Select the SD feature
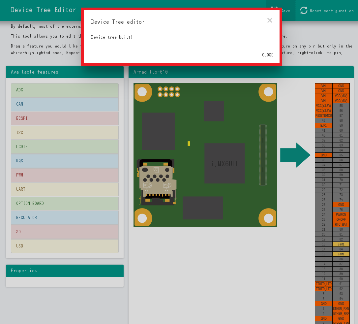 pos(65,232)
